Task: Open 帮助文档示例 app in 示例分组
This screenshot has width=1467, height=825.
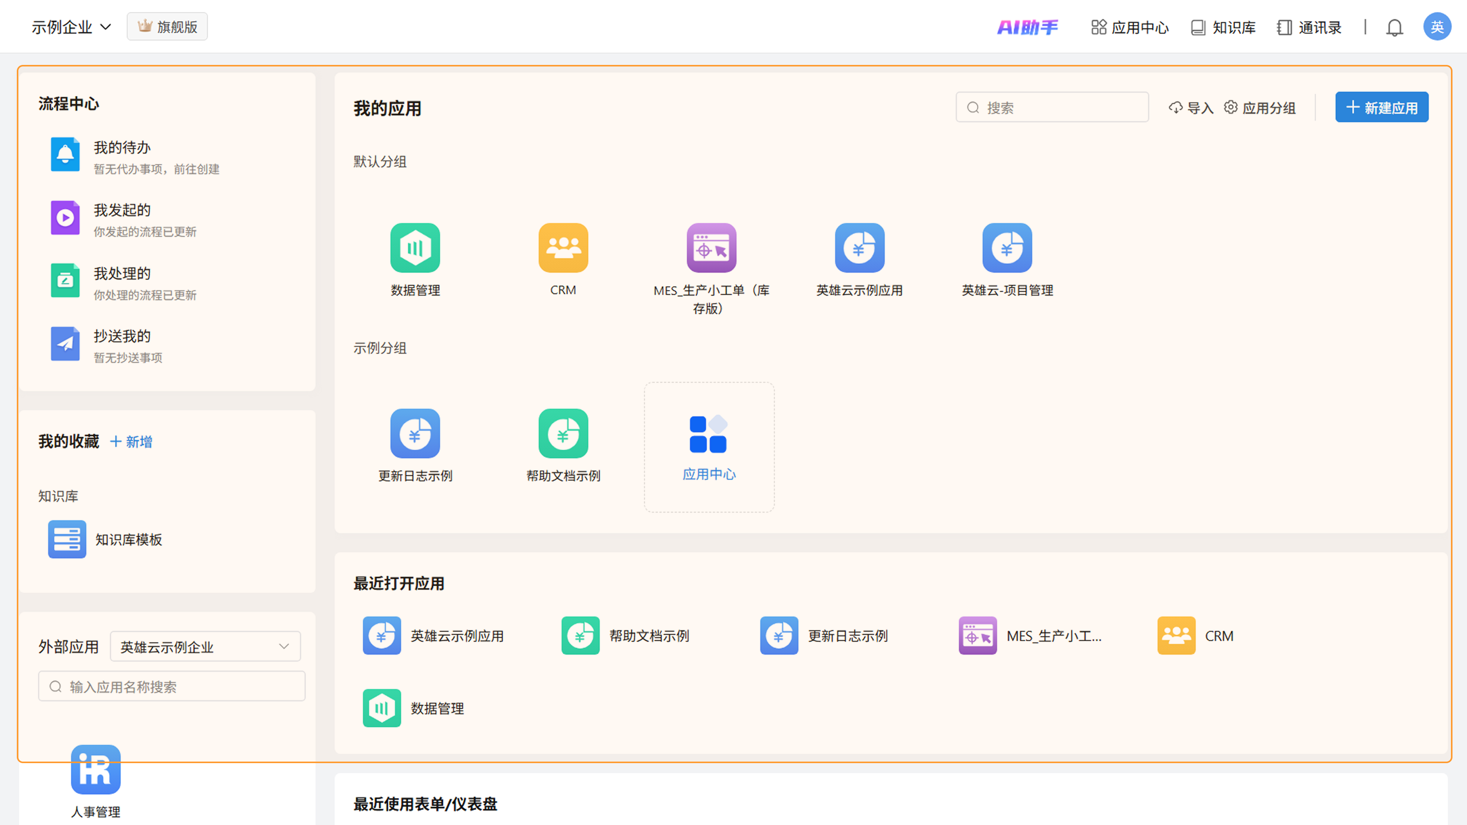Action: [x=563, y=434]
